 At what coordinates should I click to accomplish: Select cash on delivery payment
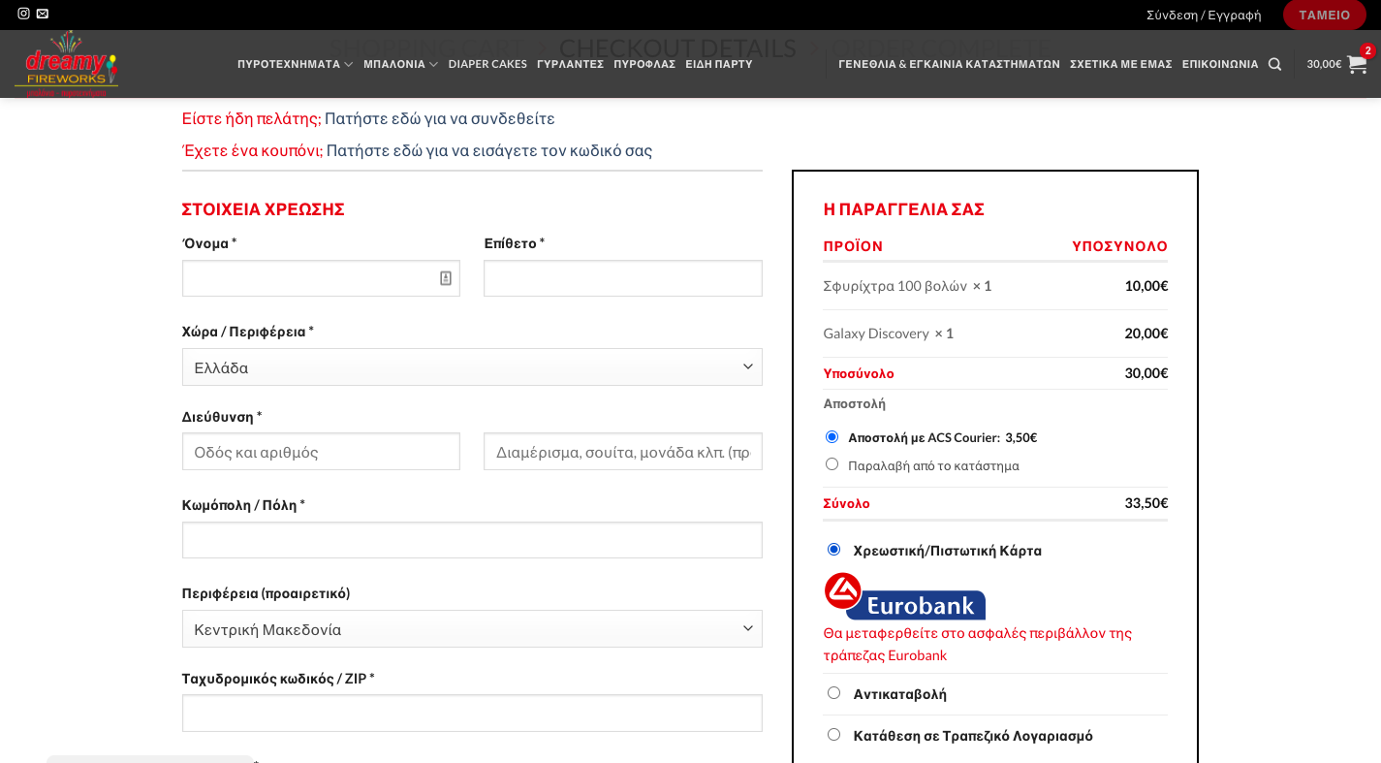pyautogui.click(x=833, y=693)
